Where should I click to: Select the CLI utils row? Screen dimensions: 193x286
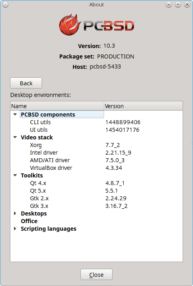click(96, 122)
